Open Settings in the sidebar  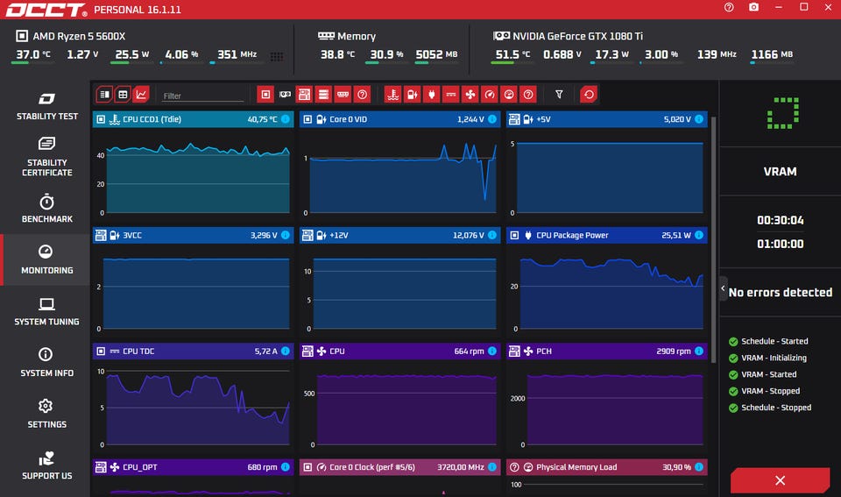tap(46, 414)
